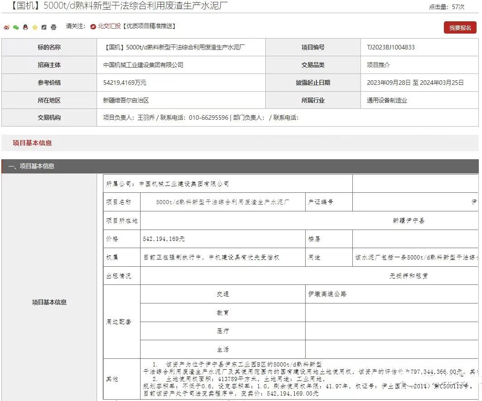The image size is (482, 401).
Task: Share page via QQ penguin icon
Action: (25, 27)
